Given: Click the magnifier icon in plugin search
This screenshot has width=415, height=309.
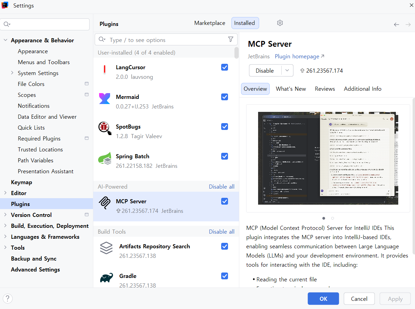Looking at the screenshot, I should click(102, 40).
